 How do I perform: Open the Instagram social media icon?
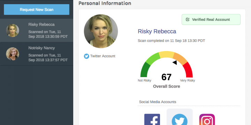[x=207, y=119]
